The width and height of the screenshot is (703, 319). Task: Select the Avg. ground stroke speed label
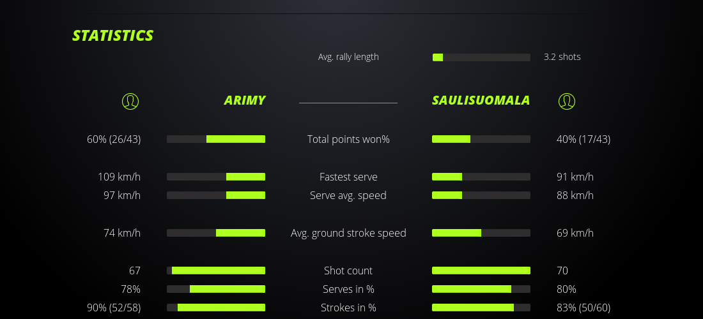pos(348,233)
